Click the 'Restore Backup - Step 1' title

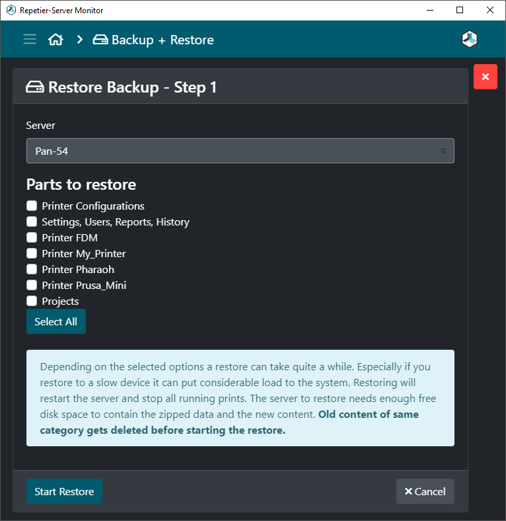click(x=133, y=87)
